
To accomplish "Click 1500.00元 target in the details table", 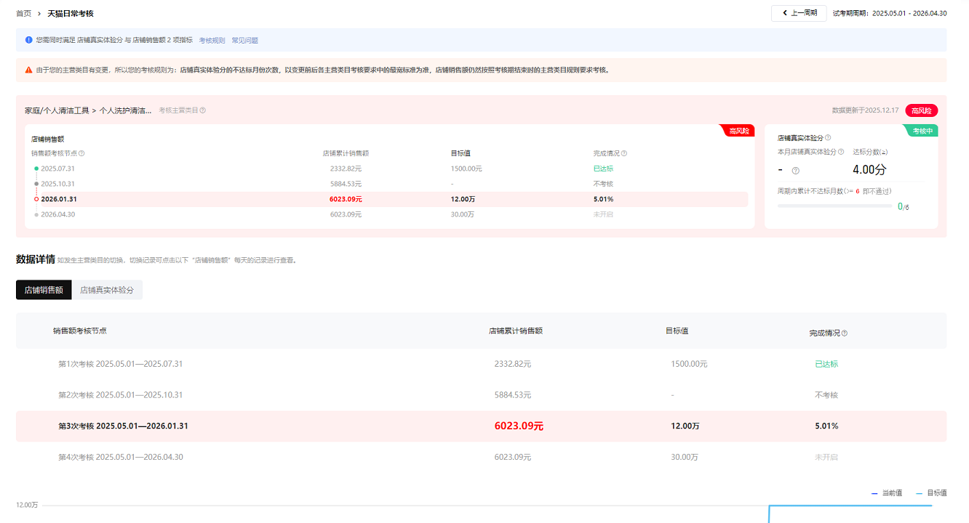I will pyautogui.click(x=689, y=364).
